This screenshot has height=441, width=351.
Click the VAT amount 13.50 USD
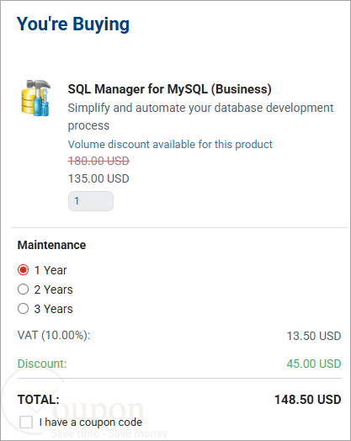[x=314, y=336]
